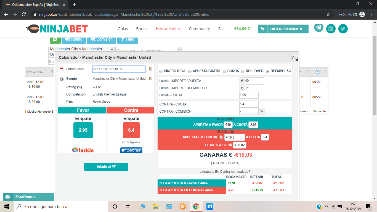Image resolution: width=377 pixels, height=212 pixels.
Task: Click the 954.09 € balance
Action: [x=242, y=29]
